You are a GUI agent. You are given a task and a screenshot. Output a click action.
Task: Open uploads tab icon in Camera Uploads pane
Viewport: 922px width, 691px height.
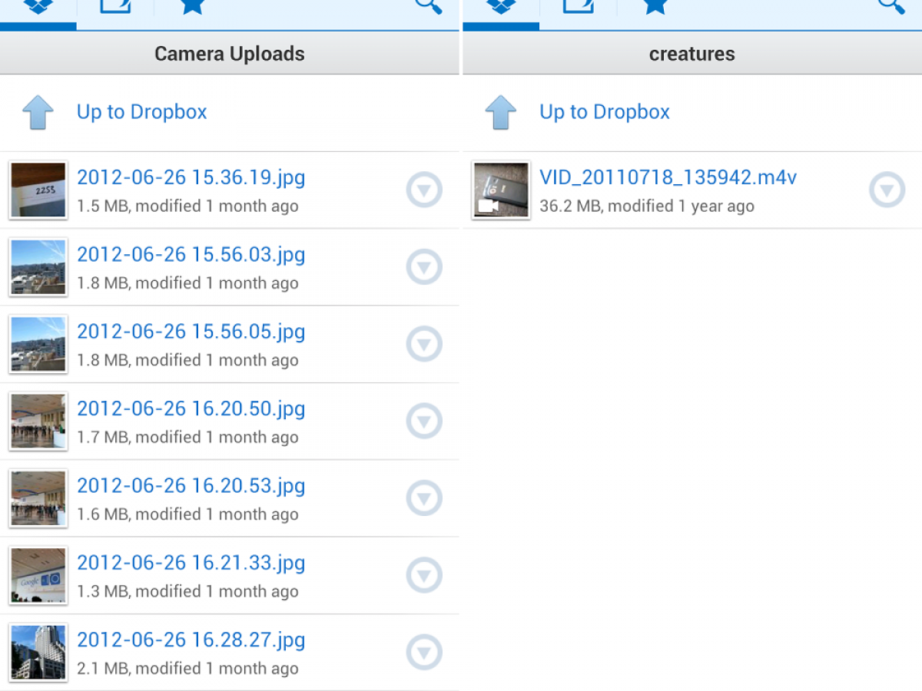(115, 8)
